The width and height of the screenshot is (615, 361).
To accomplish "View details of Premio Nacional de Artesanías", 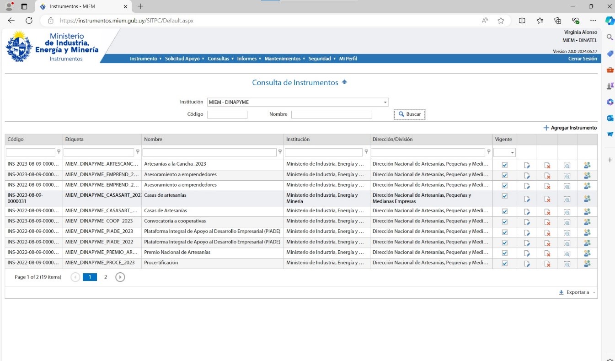I will (567, 253).
